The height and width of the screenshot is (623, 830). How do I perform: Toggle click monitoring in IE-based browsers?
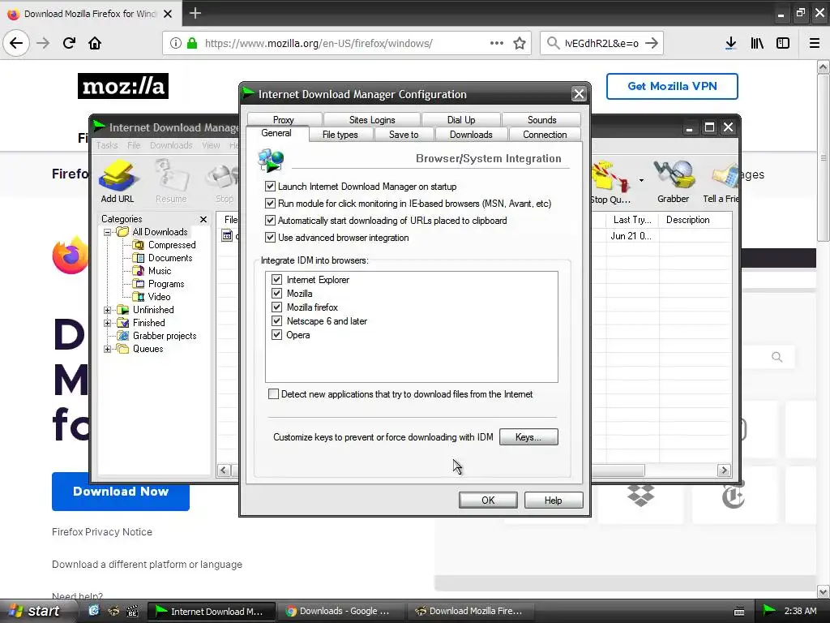(x=270, y=204)
